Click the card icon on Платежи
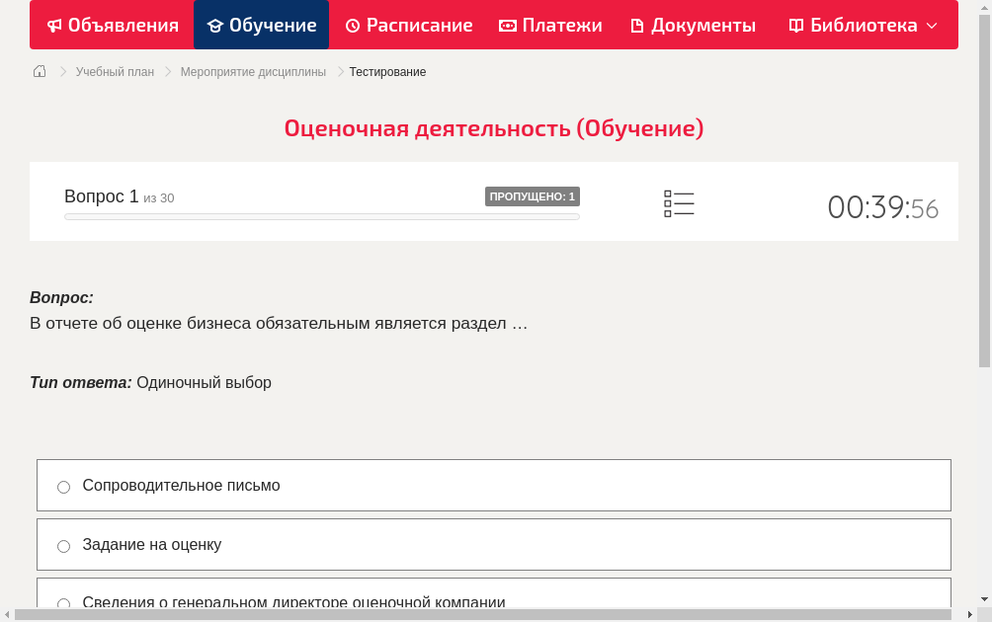The image size is (992, 622). (x=510, y=25)
